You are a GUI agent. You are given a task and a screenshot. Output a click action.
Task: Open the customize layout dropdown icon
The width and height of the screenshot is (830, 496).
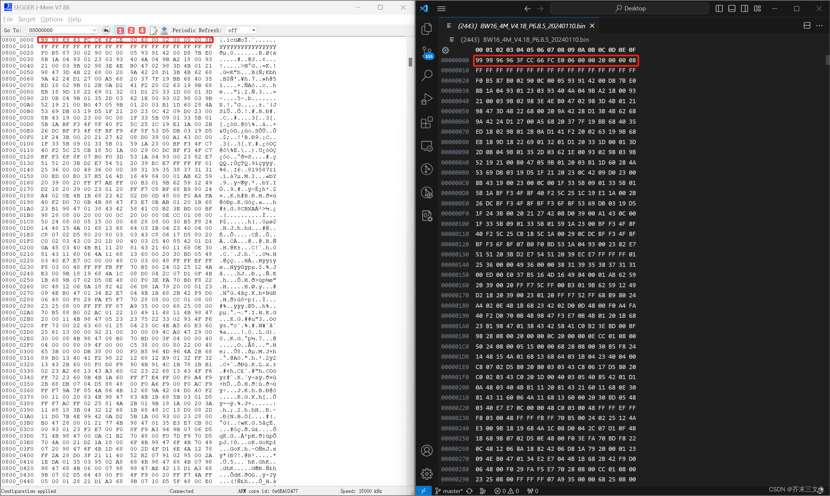(x=757, y=8)
